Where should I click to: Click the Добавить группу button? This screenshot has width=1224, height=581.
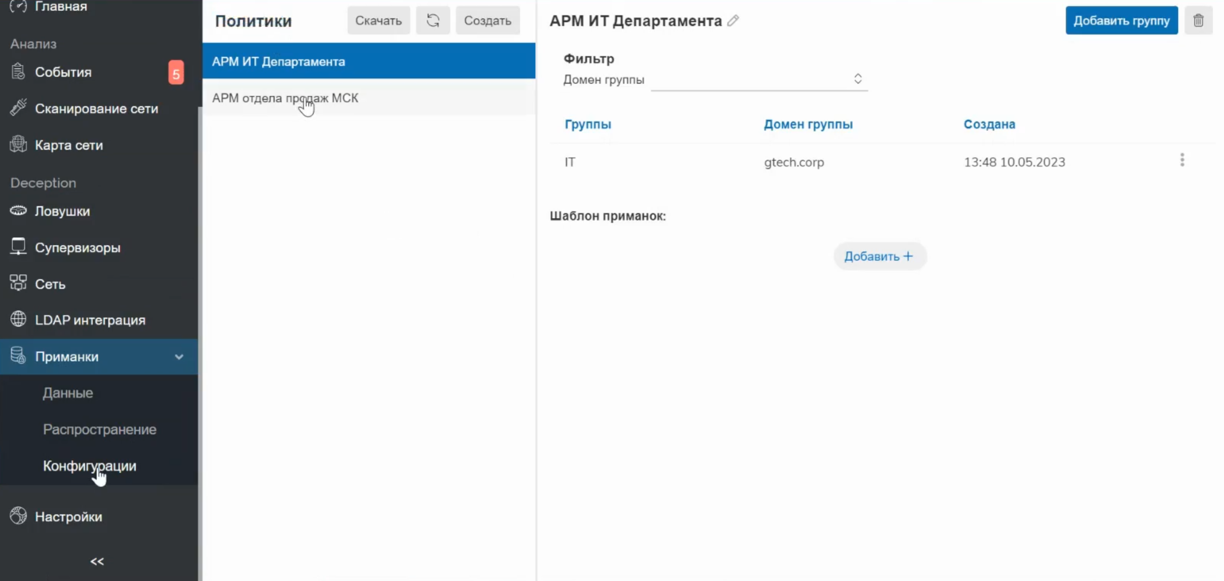click(1121, 21)
